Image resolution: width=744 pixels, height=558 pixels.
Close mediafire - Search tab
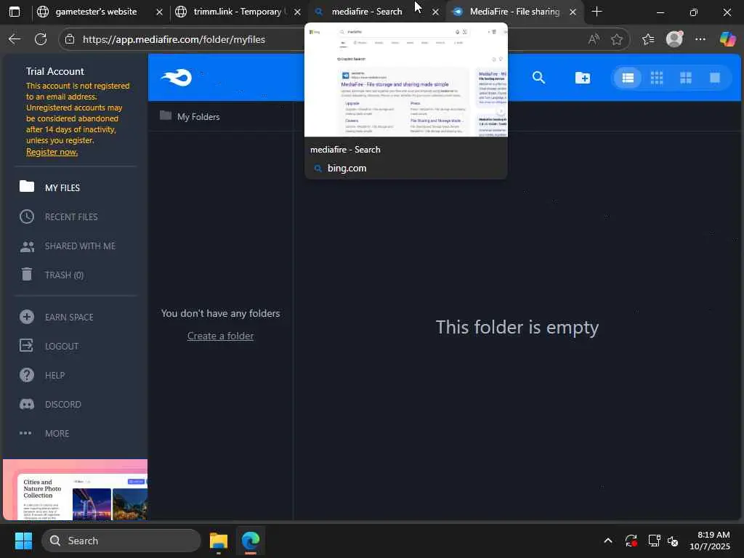(x=436, y=12)
